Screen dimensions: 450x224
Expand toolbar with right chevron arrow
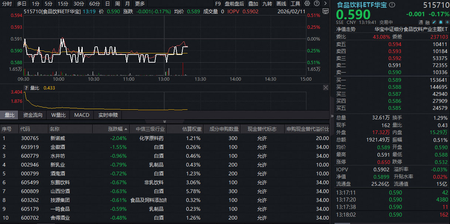pyautogui.click(x=325, y=4)
